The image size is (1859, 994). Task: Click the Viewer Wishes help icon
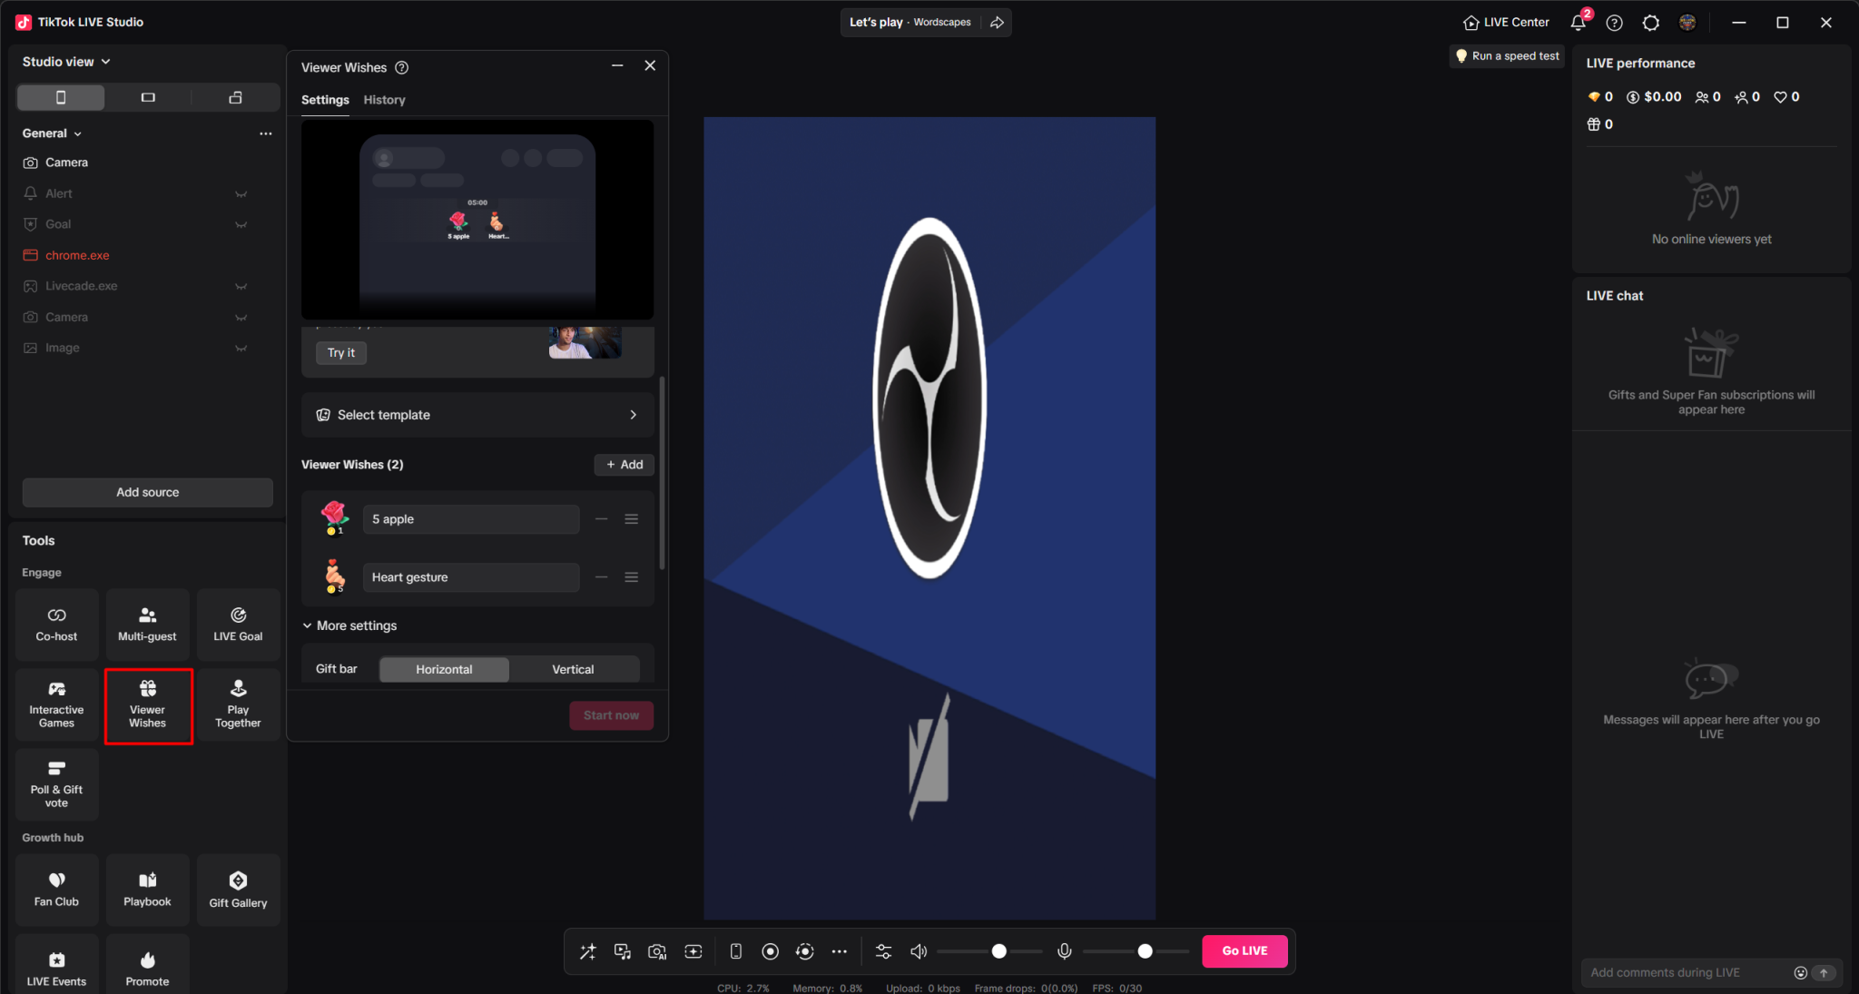pyautogui.click(x=402, y=67)
